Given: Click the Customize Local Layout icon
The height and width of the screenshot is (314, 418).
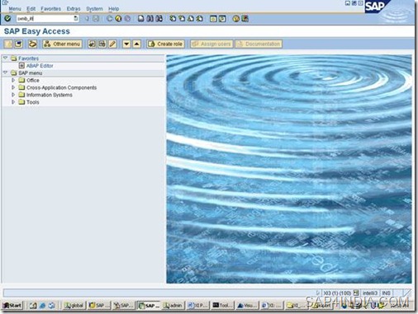Looking at the screenshot, I should (x=245, y=19).
